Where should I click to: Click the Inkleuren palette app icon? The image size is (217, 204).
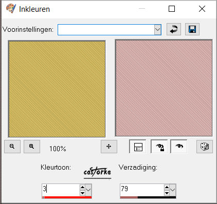pyautogui.click(x=11, y=9)
